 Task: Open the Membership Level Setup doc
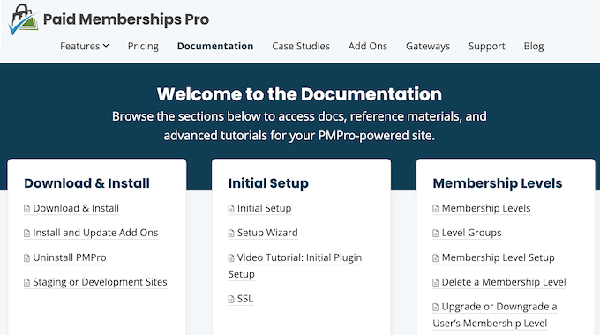tap(498, 257)
